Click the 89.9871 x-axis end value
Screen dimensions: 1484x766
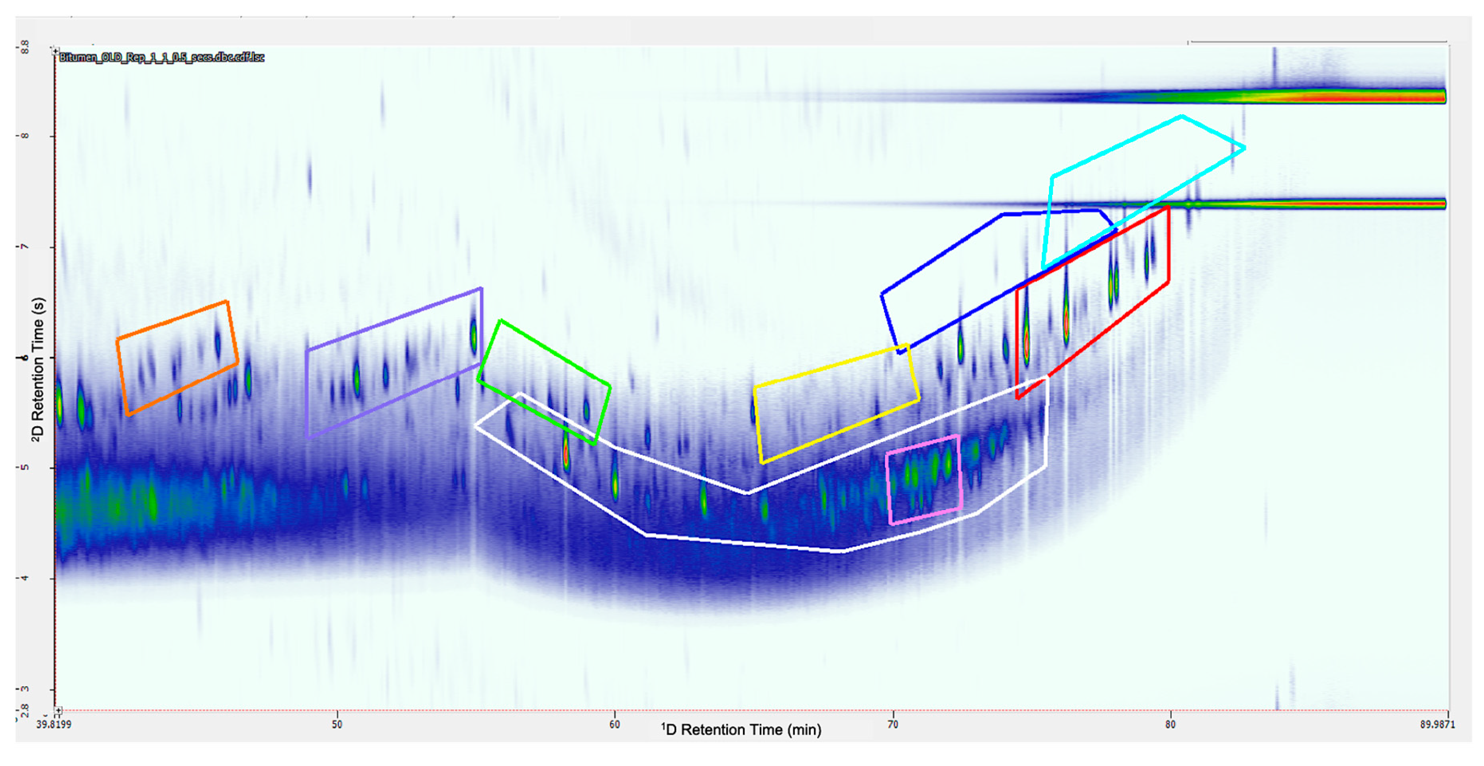[x=1437, y=724]
